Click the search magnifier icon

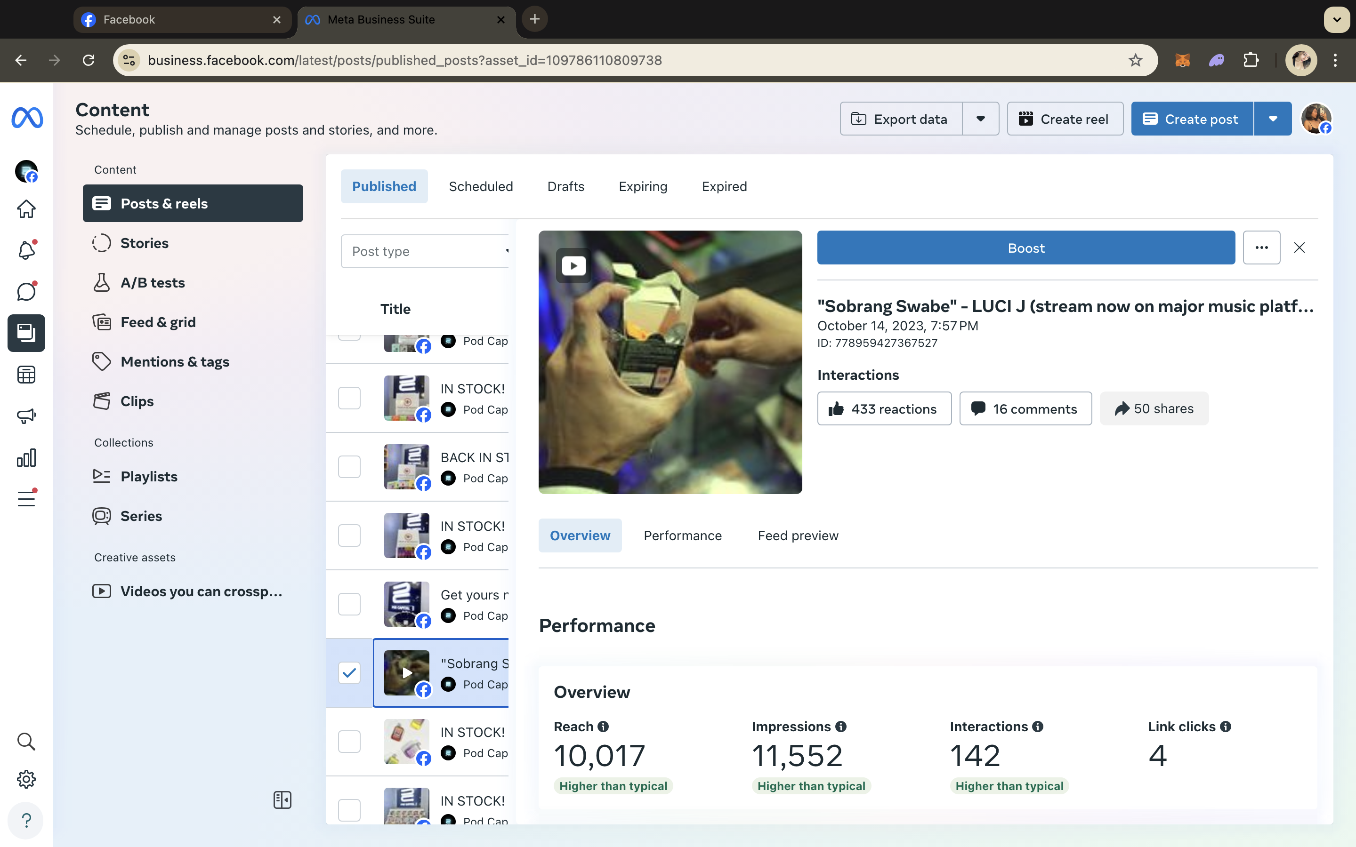point(26,741)
